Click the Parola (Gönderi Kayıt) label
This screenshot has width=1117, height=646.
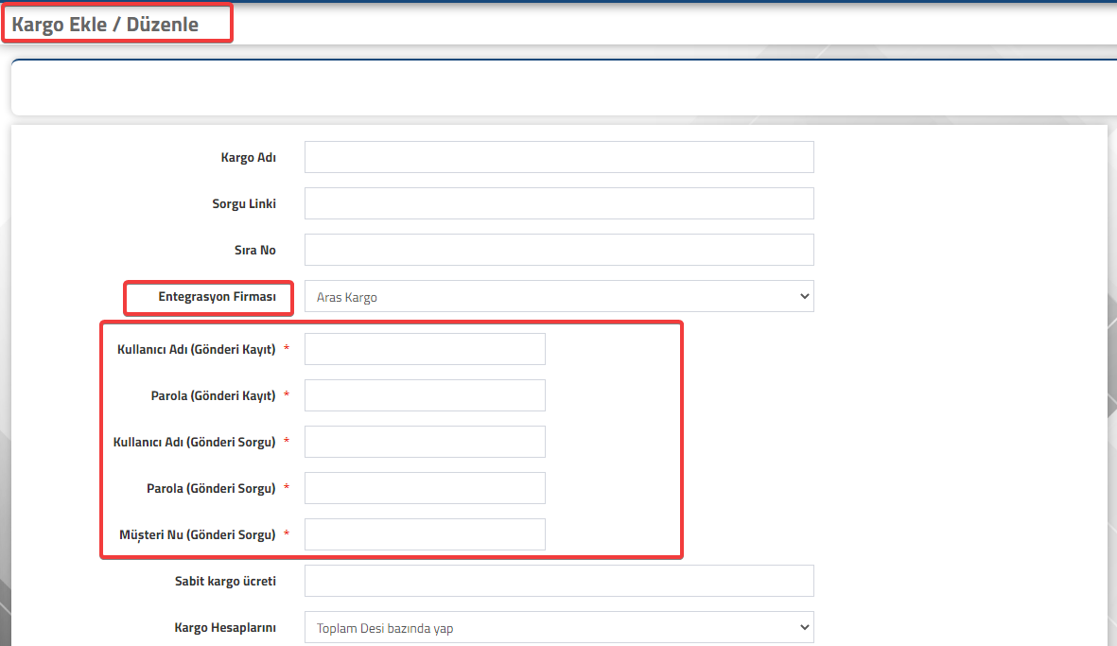[213, 396]
